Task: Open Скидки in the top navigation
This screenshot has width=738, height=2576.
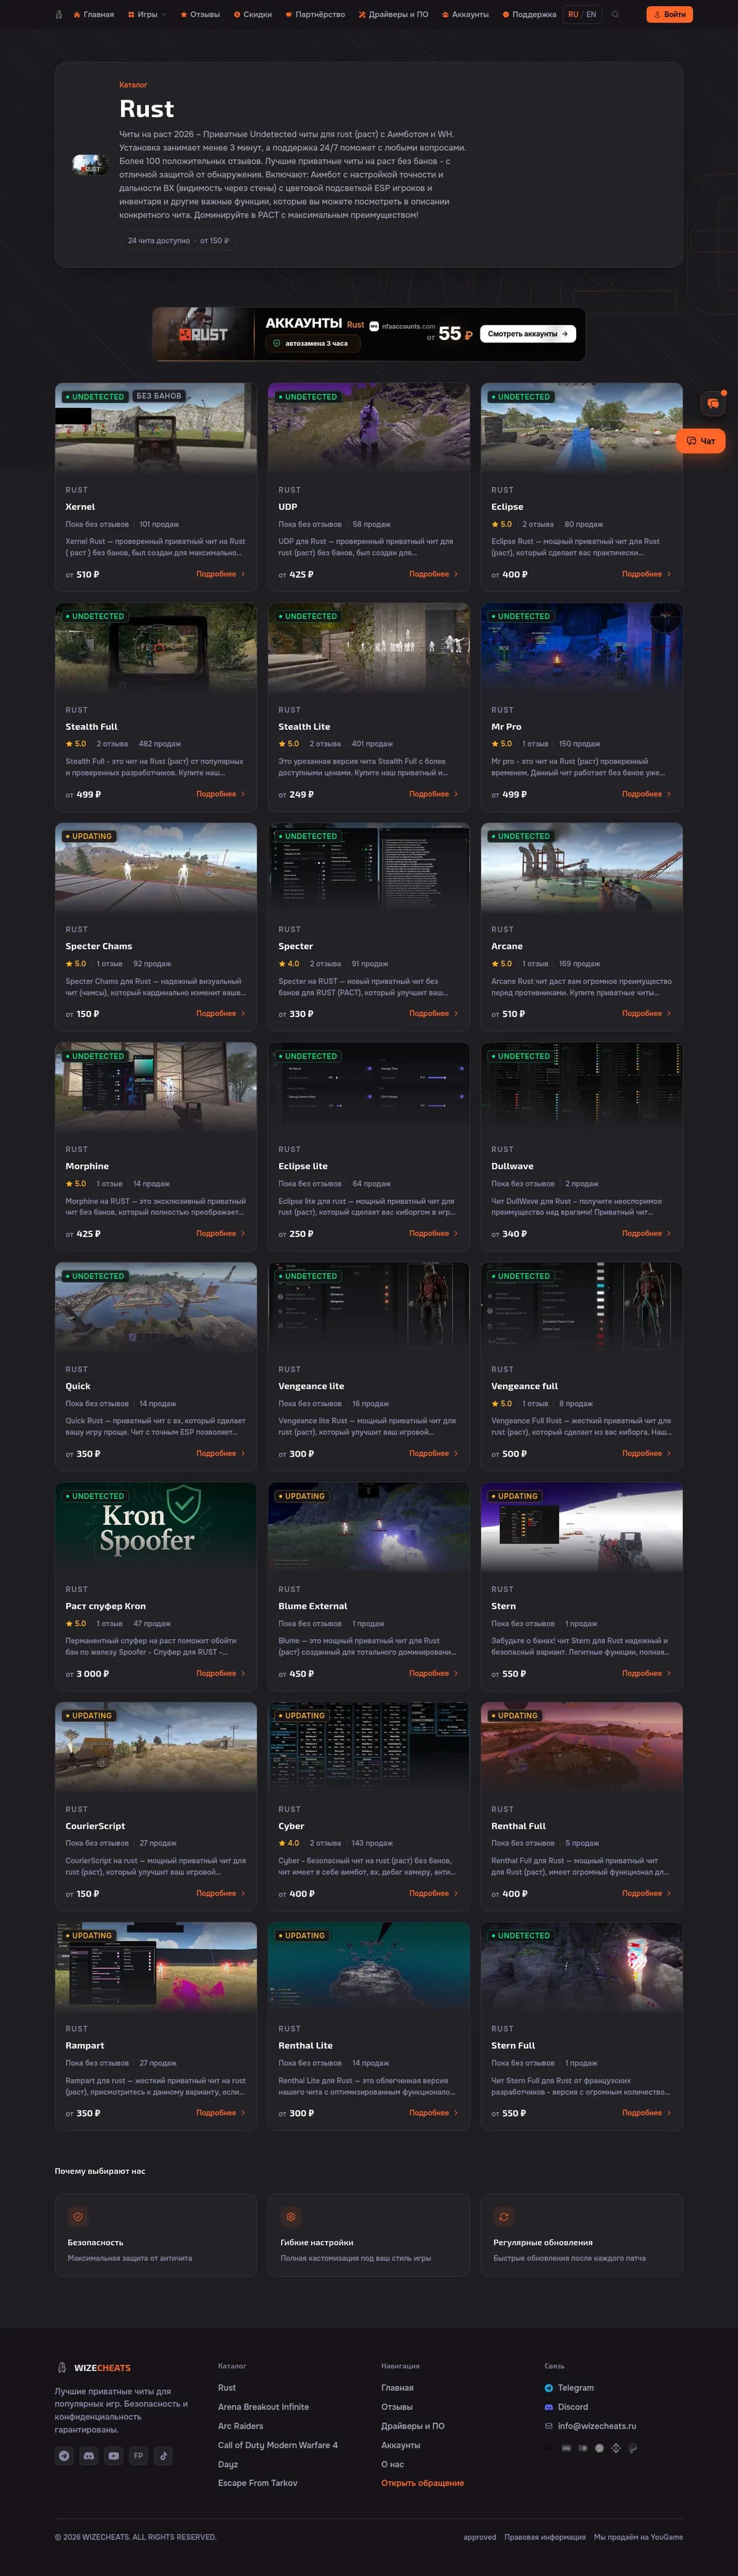Action: click(253, 15)
